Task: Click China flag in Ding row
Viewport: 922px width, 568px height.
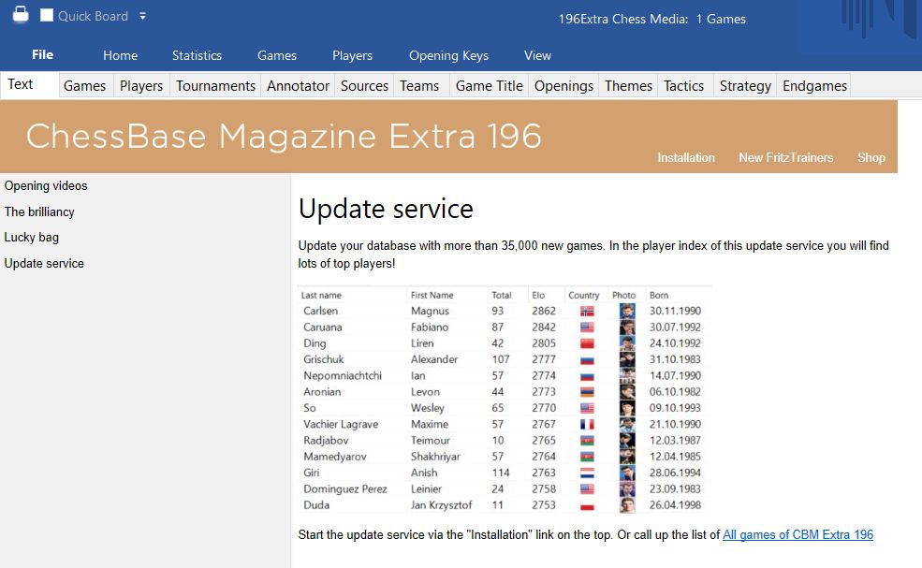Action: click(x=587, y=343)
